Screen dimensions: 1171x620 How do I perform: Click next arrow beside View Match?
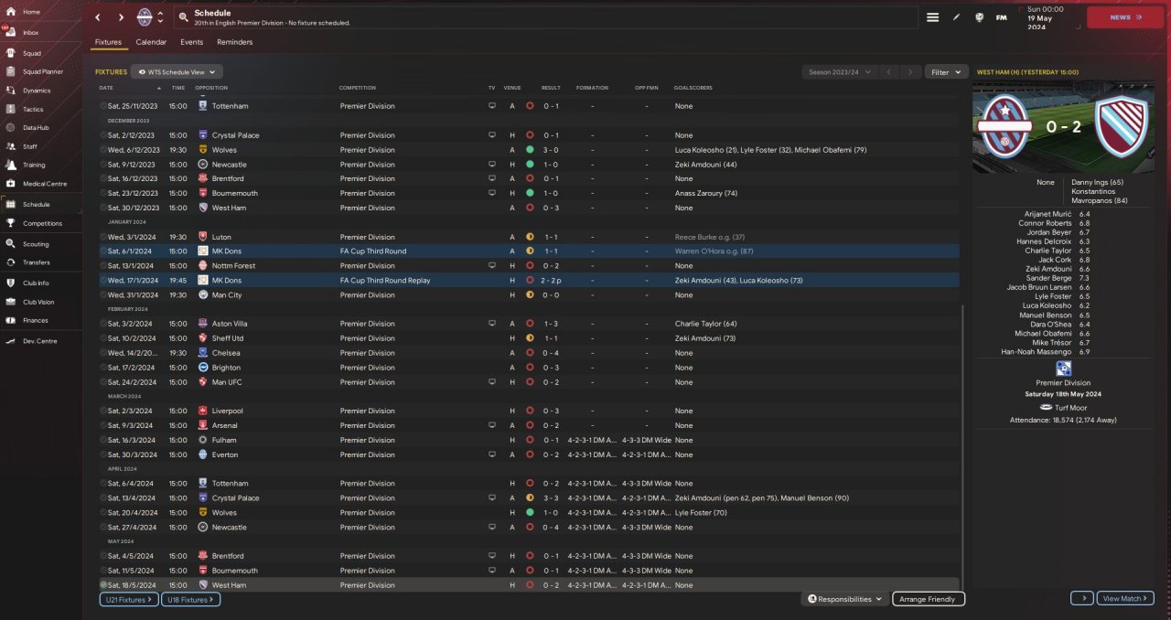pos(1082,598)
